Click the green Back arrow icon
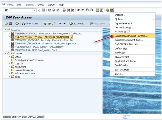This screenshot has height=120, width=162. pos(50,10)
